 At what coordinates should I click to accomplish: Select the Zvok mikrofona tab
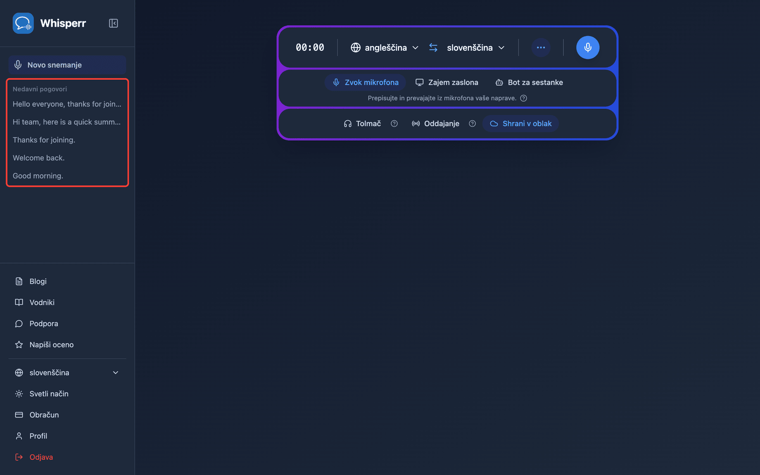point(365,83)
